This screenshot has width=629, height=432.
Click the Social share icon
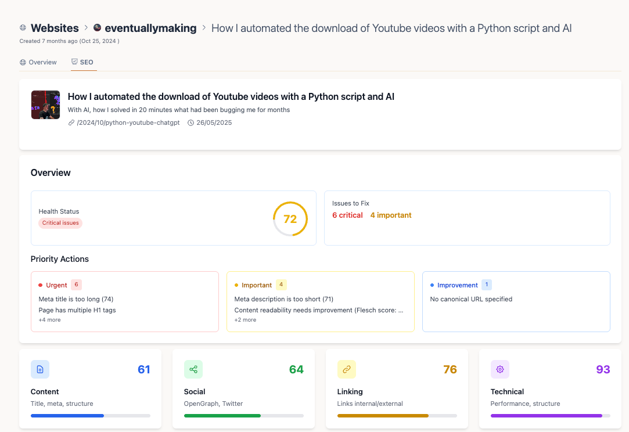pos(193,369)
